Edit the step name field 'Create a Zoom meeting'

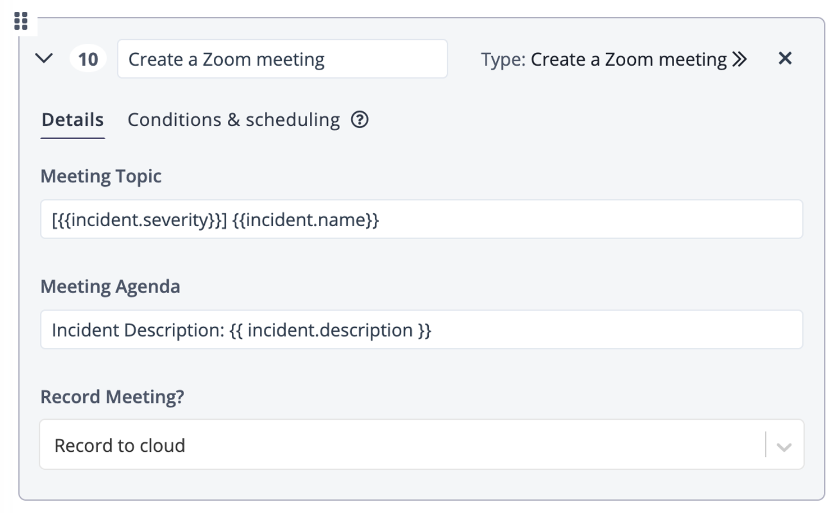click(282, 59)
